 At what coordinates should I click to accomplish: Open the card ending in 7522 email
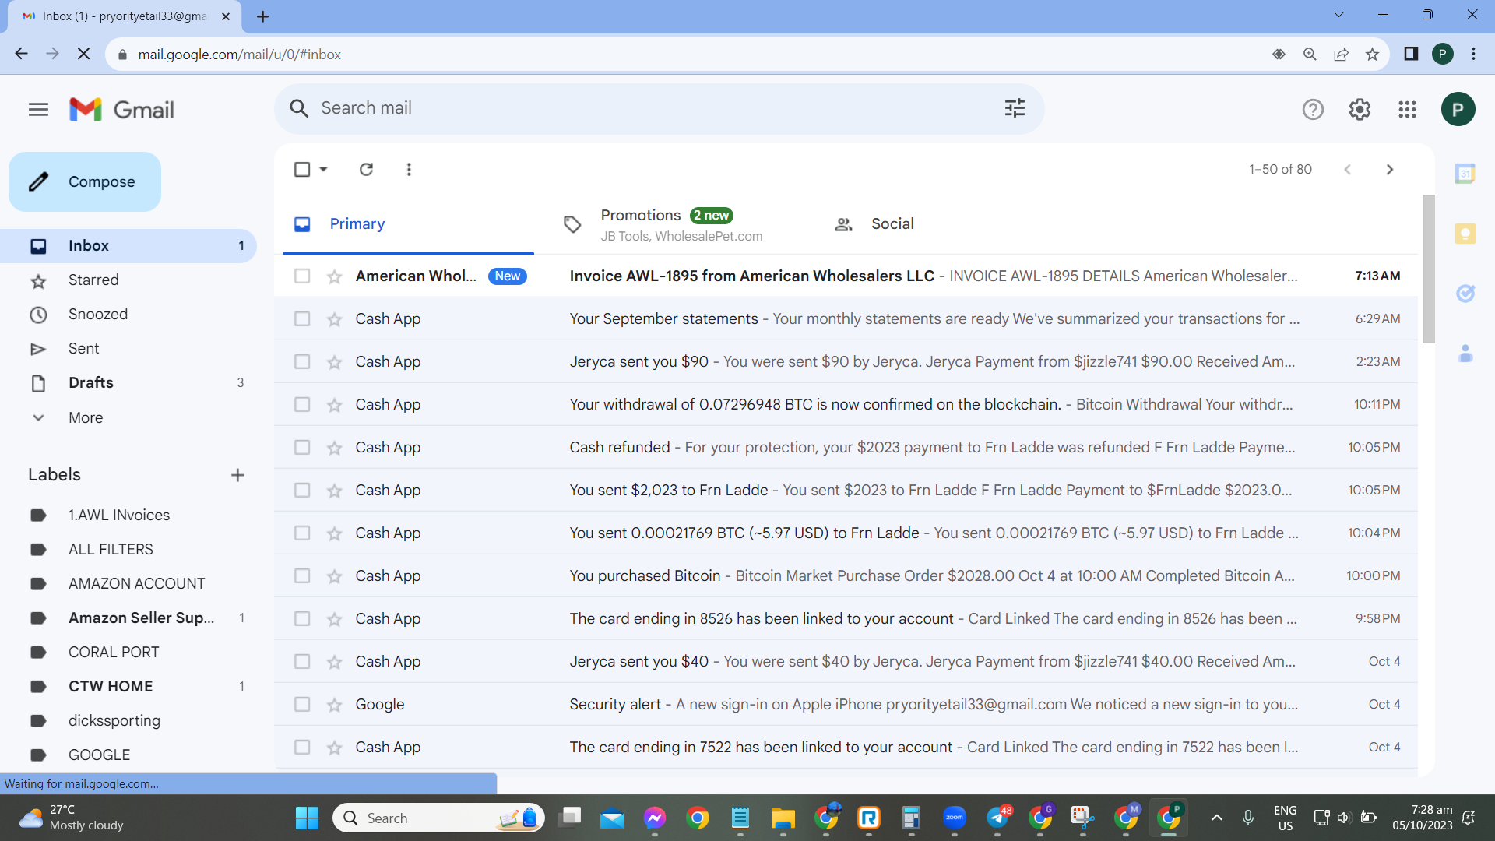click(x=846, y=748)
